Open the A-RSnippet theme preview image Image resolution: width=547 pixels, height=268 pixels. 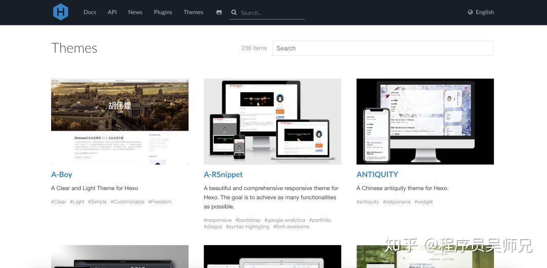point(272,122)
